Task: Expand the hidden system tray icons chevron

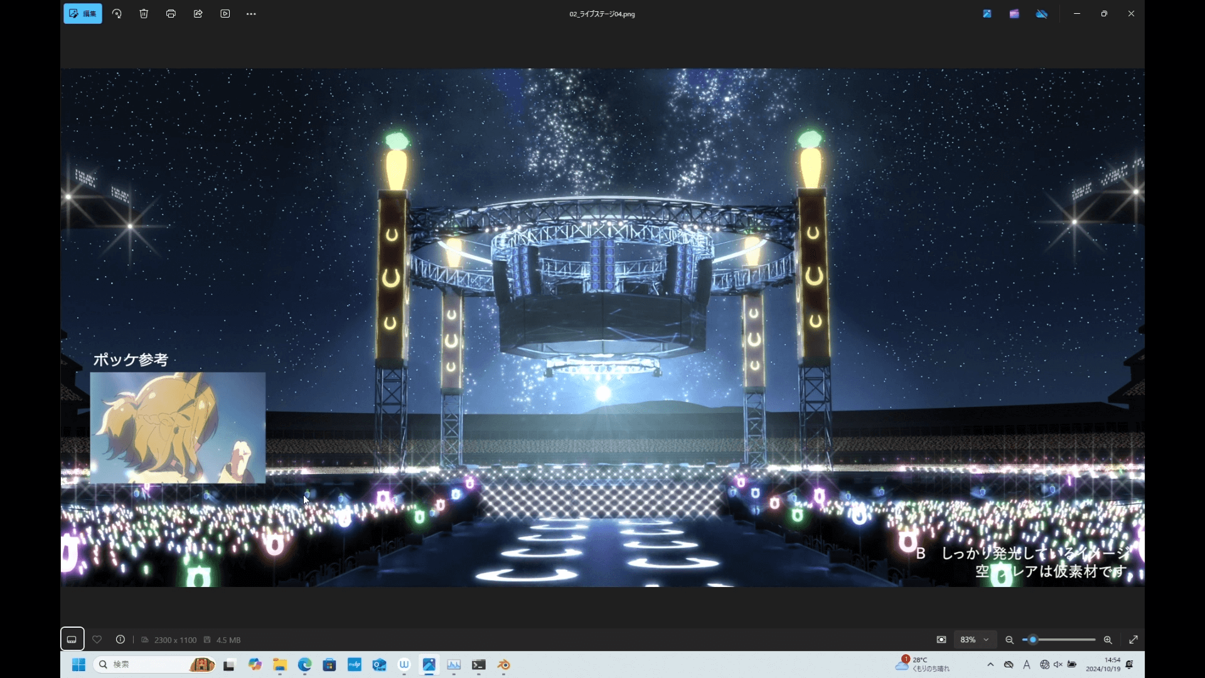Action: 990,664
